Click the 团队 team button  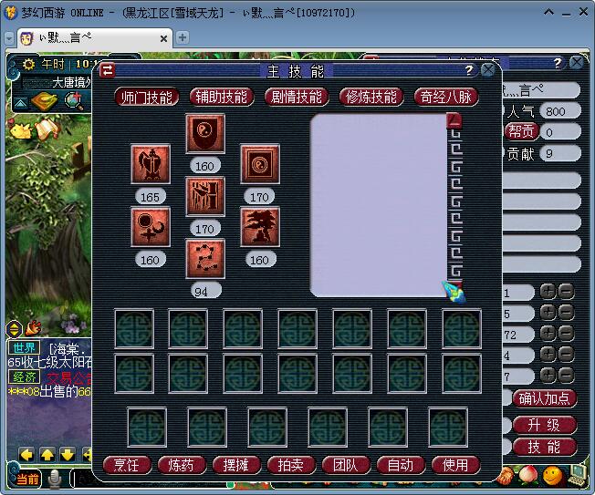tap(346, 465)
